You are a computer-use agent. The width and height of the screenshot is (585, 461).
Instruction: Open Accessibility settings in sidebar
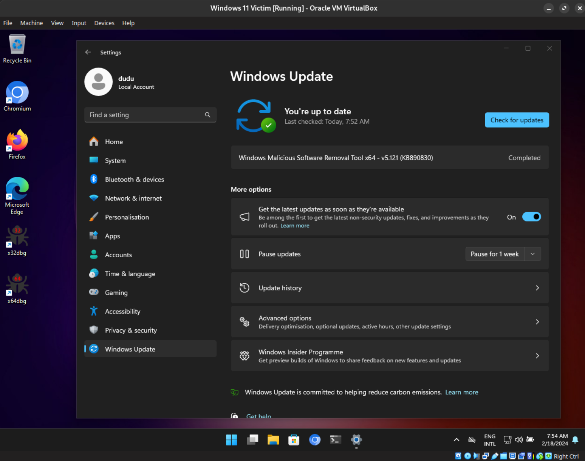pos(150,311)
